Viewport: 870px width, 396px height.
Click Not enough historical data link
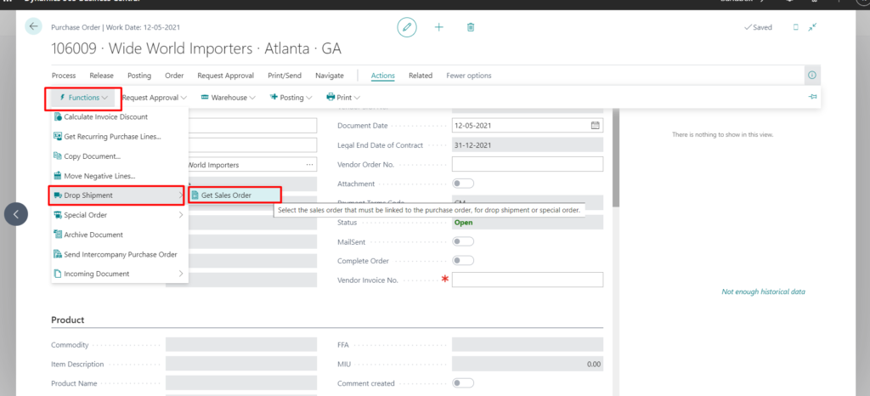coord(763,291)
